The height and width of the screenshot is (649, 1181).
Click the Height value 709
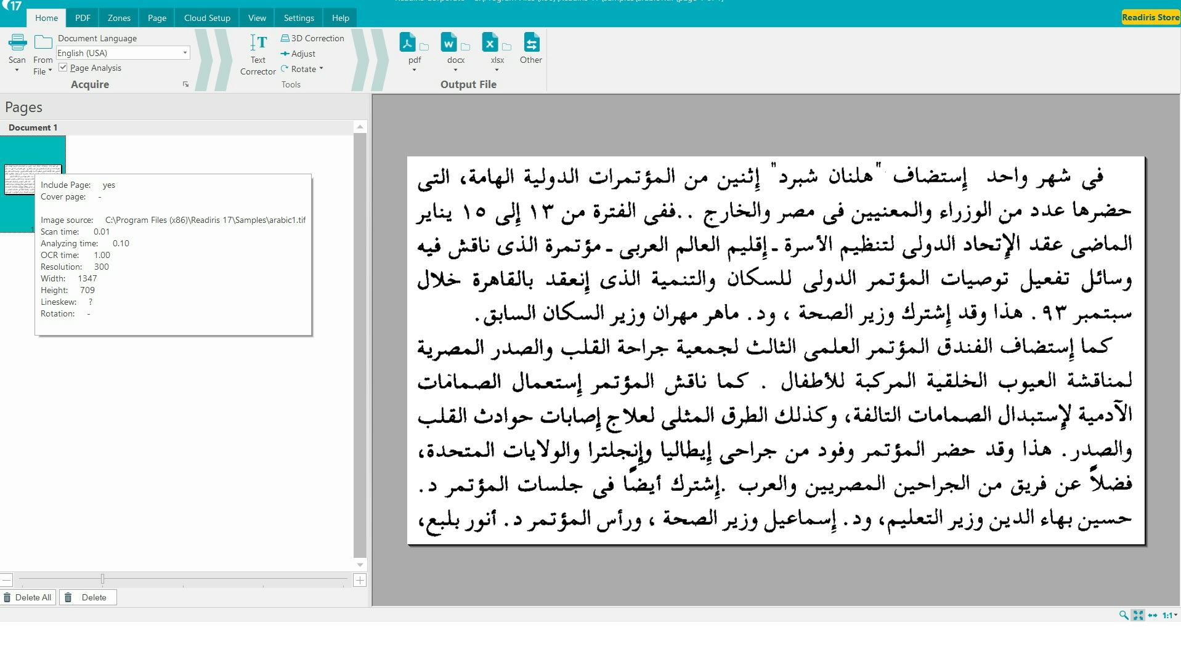[87, 290]
